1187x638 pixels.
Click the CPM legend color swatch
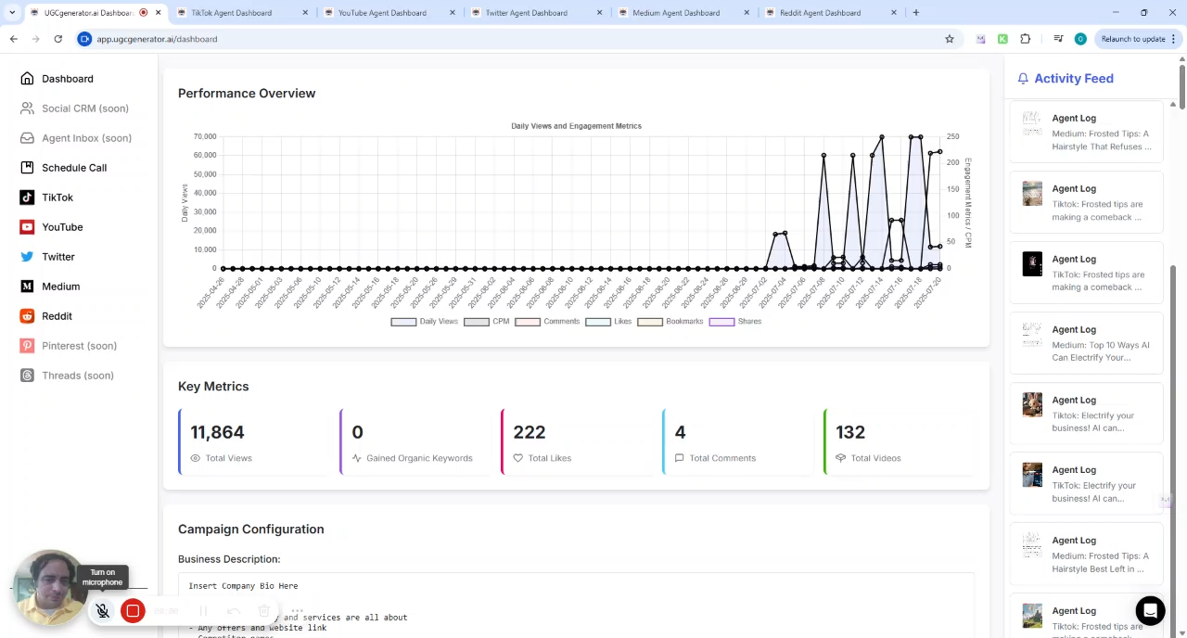(x=476, y=322)
